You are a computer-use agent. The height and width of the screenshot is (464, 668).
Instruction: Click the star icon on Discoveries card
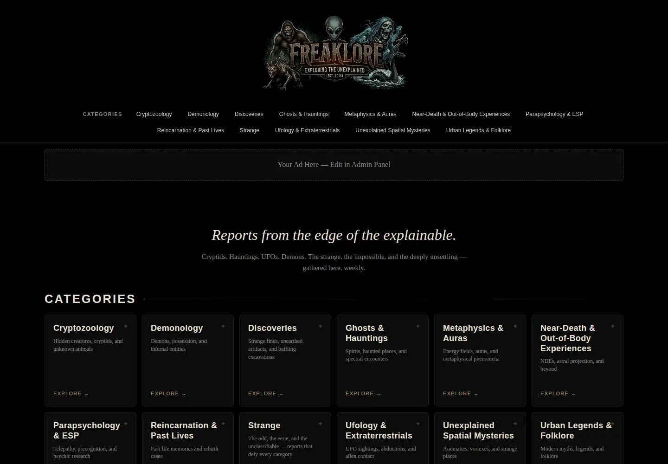click(321, 326)
